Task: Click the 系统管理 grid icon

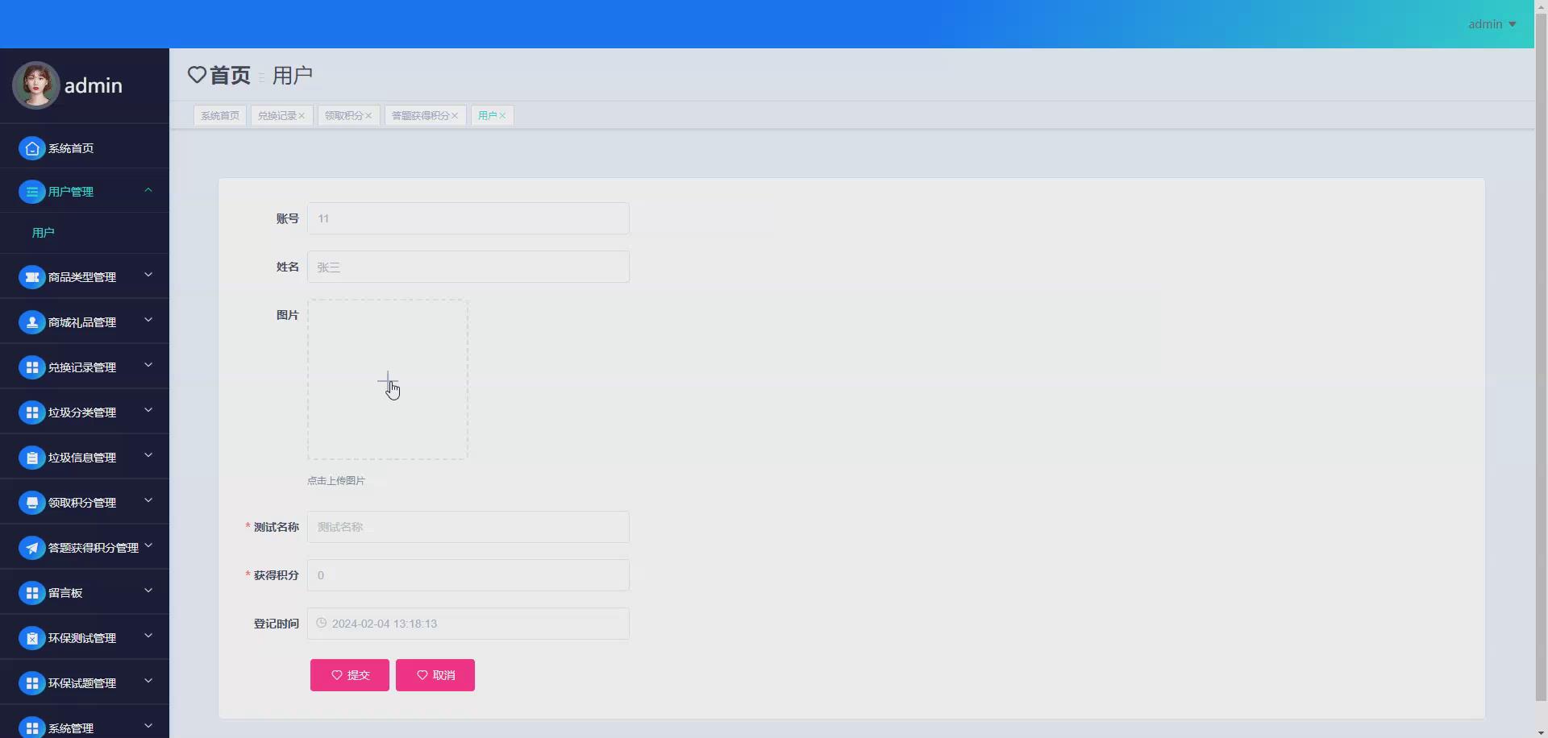Action: click(32, 728)
